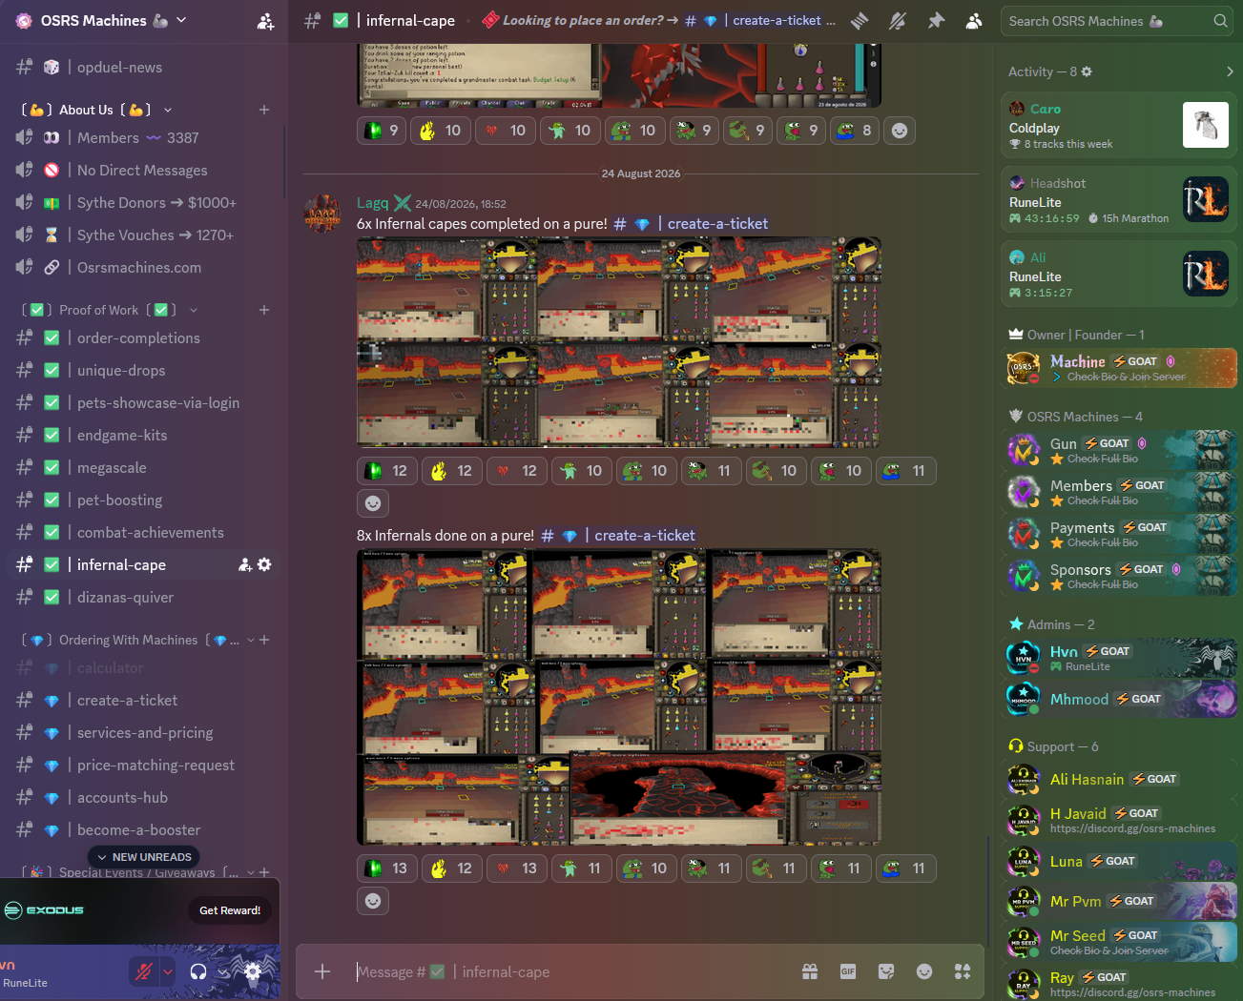Screen dimensions: 1243x1001
Task: Open the Threads icon in the channel header
Action: pos(860,21)
